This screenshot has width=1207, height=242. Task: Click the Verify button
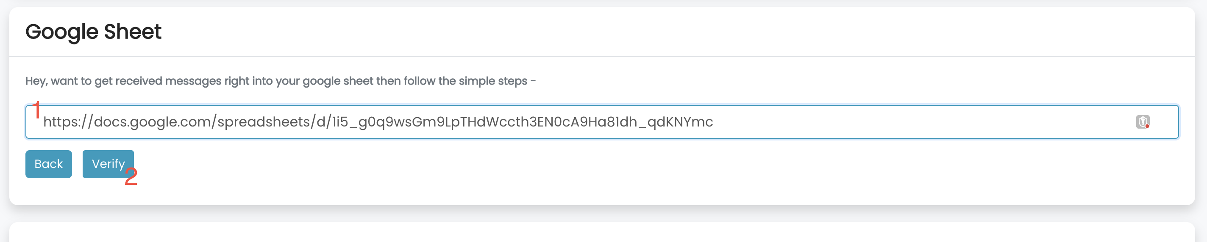click(x=108, y=164)
